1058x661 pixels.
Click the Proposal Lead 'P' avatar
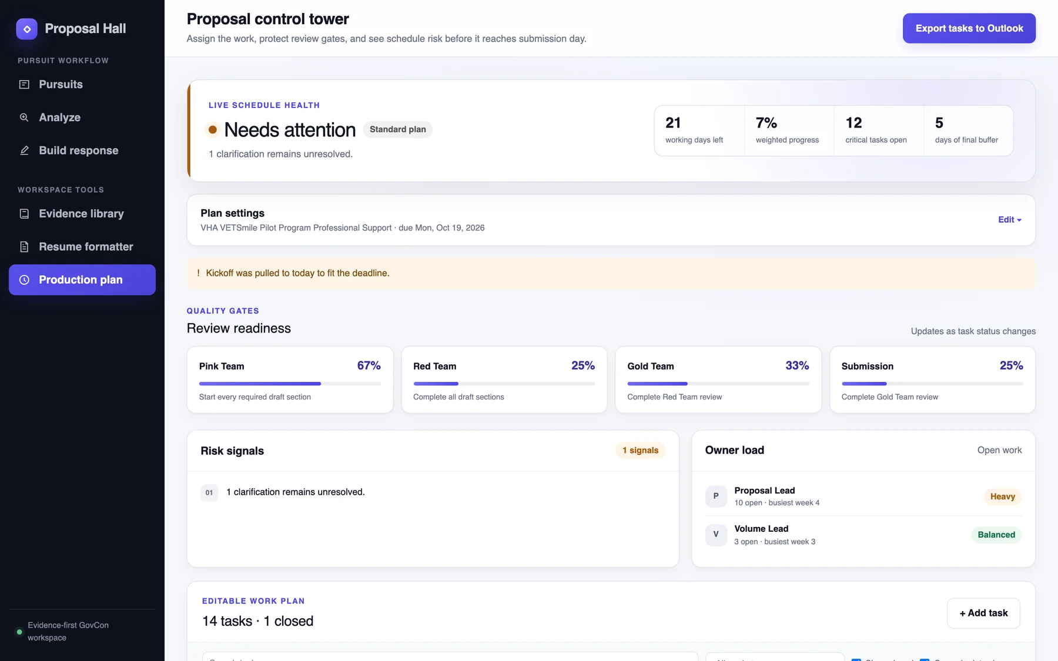click(x=716, y=496)
